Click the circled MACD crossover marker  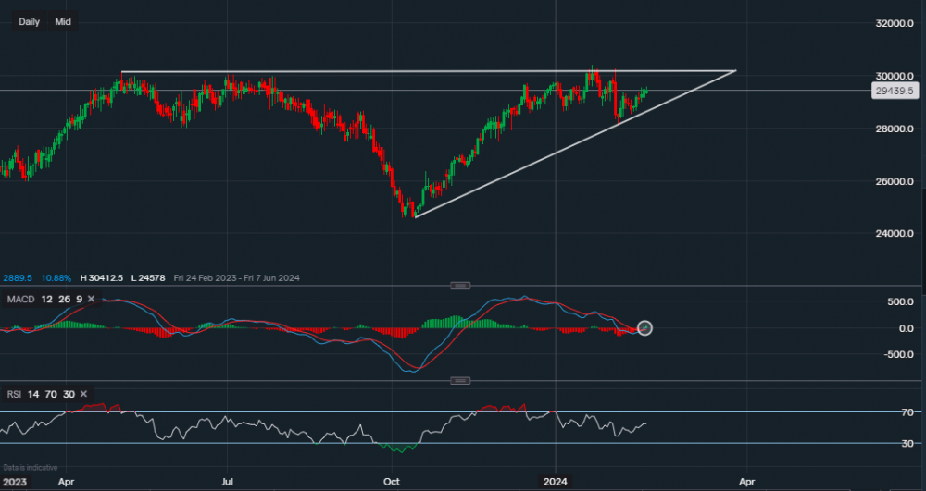644,327
